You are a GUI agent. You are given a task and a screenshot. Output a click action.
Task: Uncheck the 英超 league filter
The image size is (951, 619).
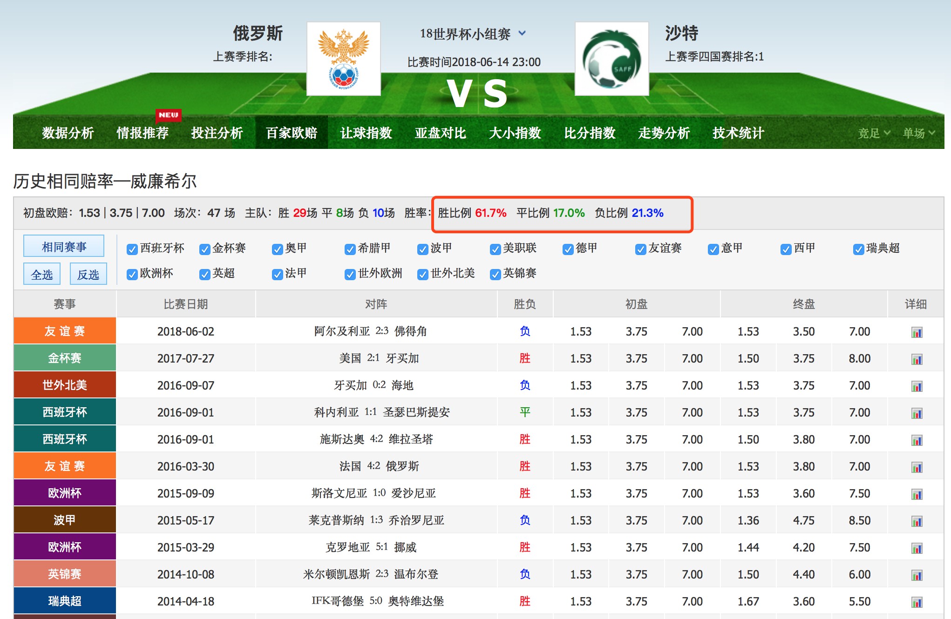[204, 274]
